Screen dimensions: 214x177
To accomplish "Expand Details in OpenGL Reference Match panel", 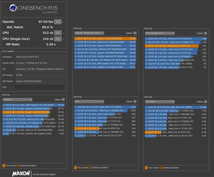I will (135, 33).
